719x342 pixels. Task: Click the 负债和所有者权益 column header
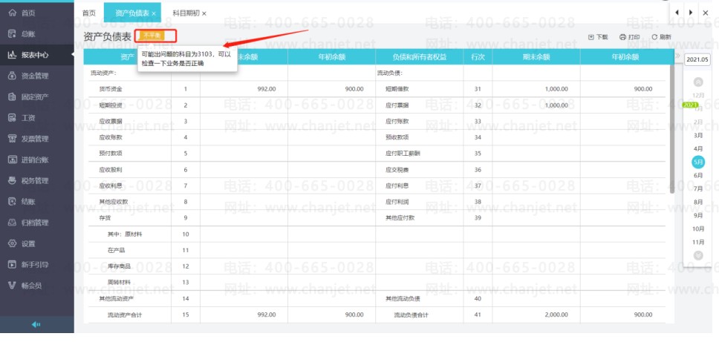(420, 57)
